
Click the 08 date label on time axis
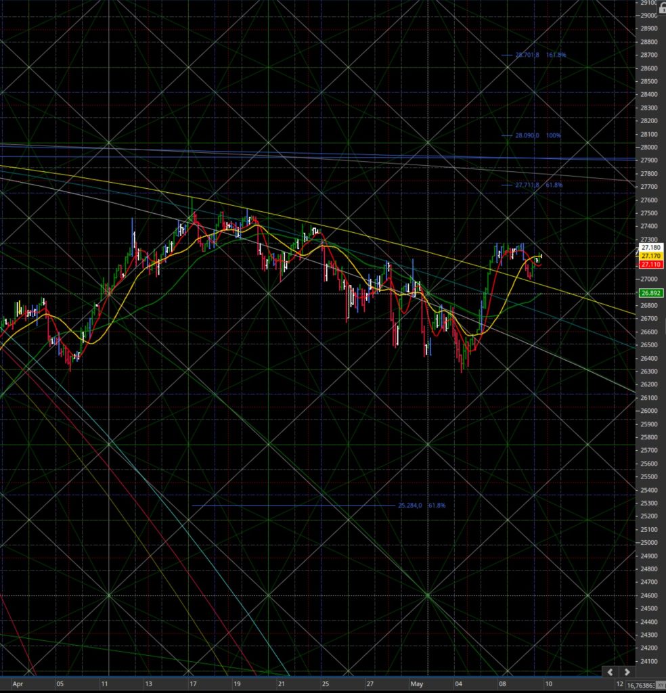click(502, 684)
